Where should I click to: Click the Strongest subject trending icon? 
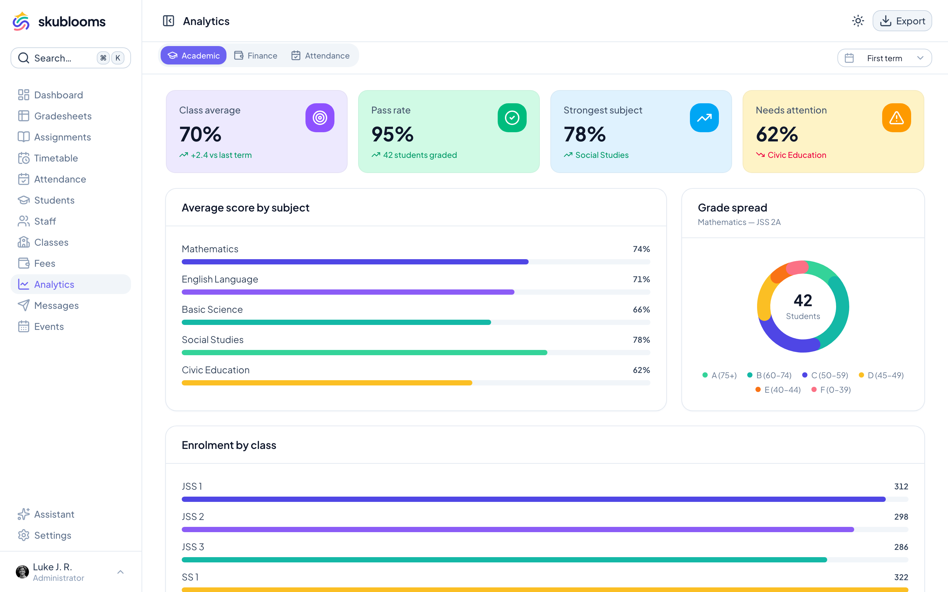pyautogui.click(x=704, y=118)
